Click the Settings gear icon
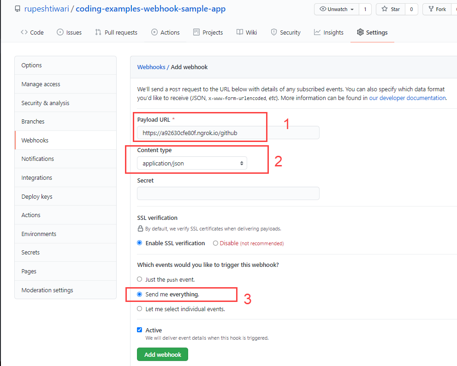 point(360,32)
